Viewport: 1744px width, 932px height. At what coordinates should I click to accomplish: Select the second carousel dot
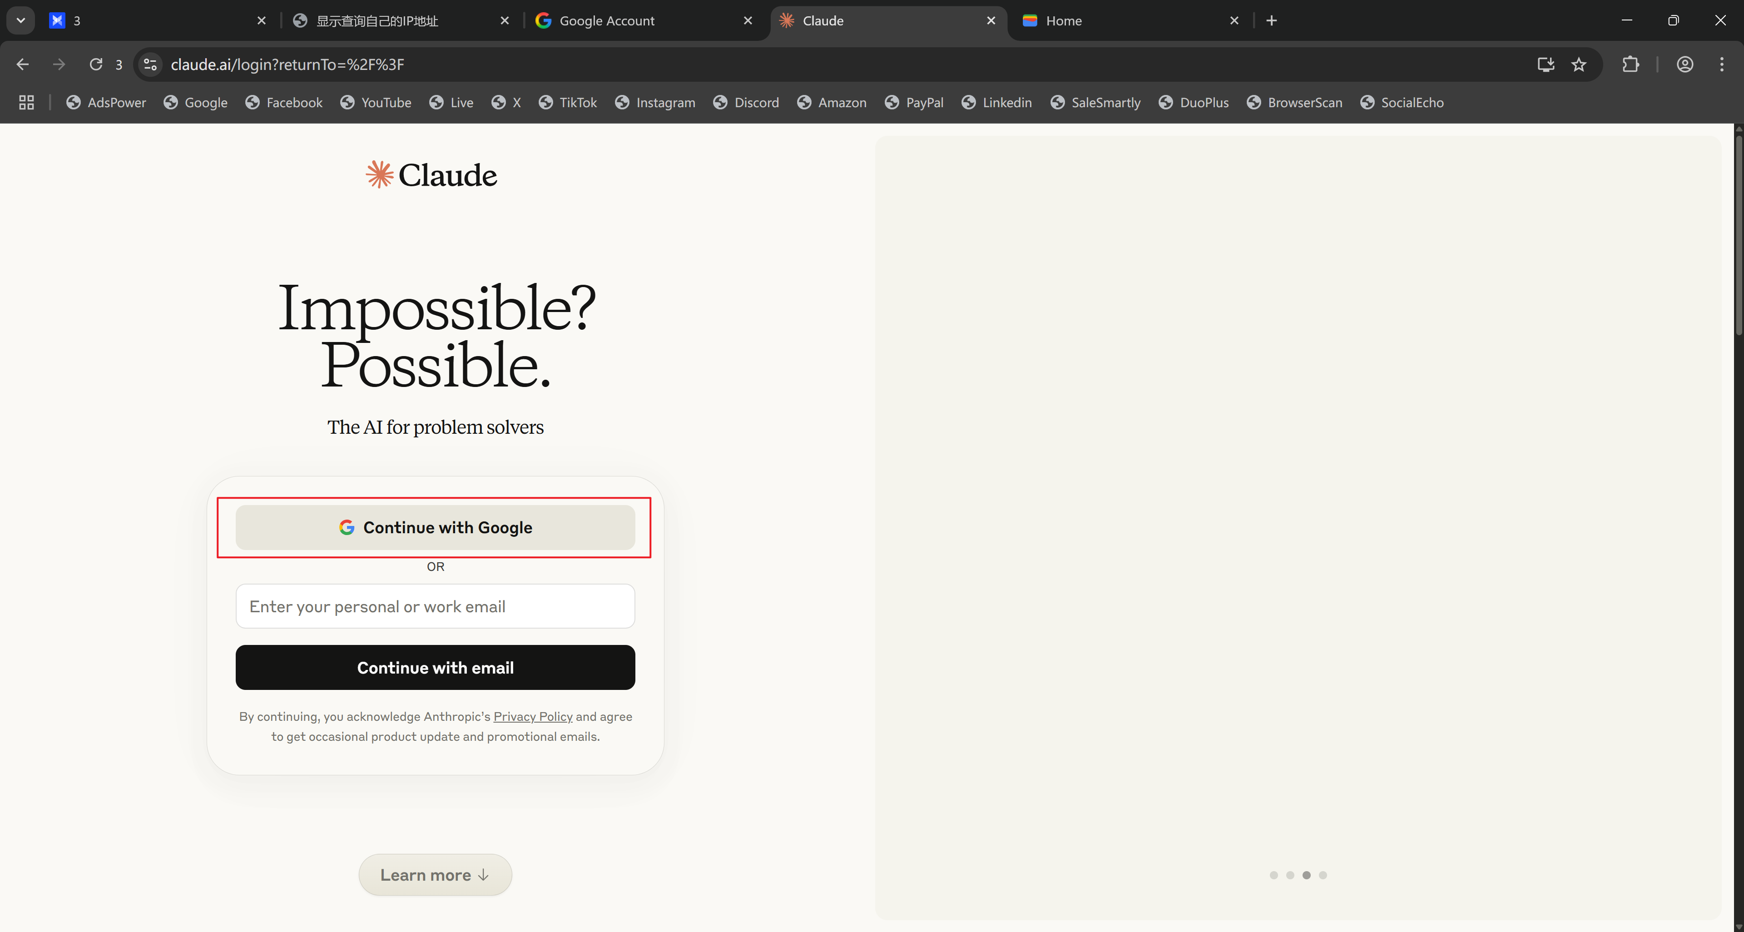(1290, 875)
